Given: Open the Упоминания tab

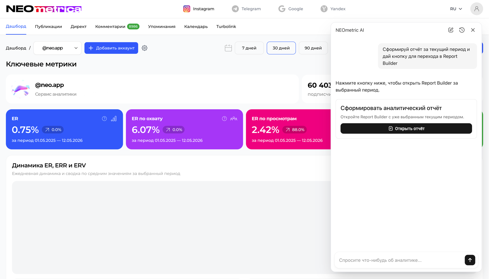Looking at the screenshot, I should pos(162,26).
